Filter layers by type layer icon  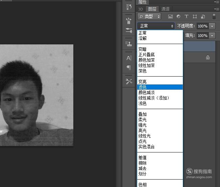point(187,17)
